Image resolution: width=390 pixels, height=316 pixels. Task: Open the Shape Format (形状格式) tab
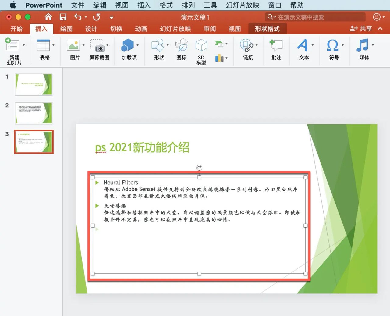(267, 29)
